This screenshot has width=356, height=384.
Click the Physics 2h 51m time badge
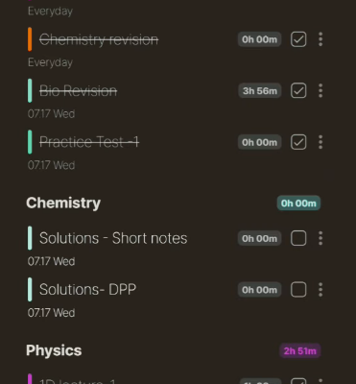pyautogui.click(x=299, y=351)
